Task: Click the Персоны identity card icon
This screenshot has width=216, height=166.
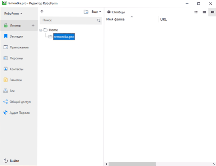Action: click(x=6, y=58)
